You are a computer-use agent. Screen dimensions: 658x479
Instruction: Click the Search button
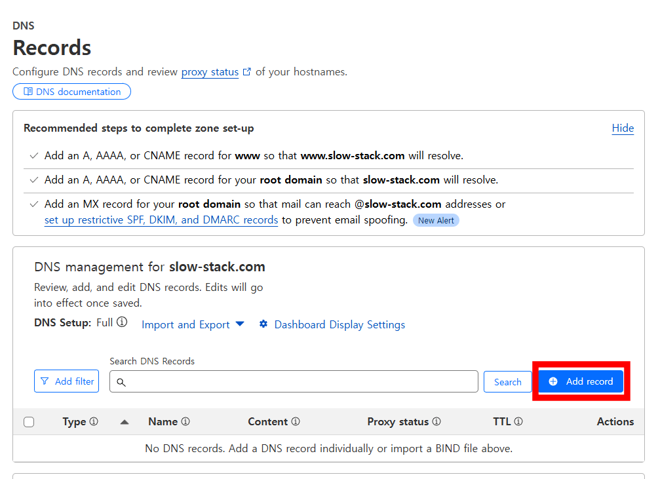pyautogui.click(x=507, y=381)
